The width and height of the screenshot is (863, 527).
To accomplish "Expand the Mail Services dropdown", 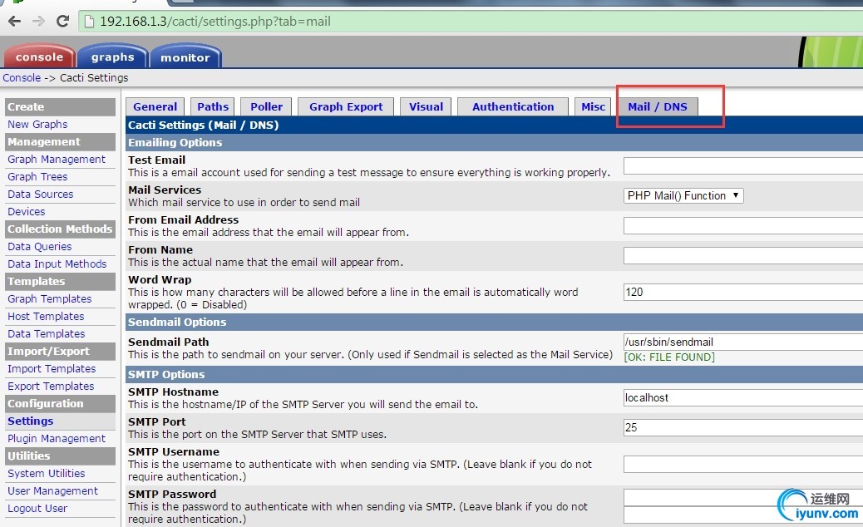I will [x=683, y=196].
